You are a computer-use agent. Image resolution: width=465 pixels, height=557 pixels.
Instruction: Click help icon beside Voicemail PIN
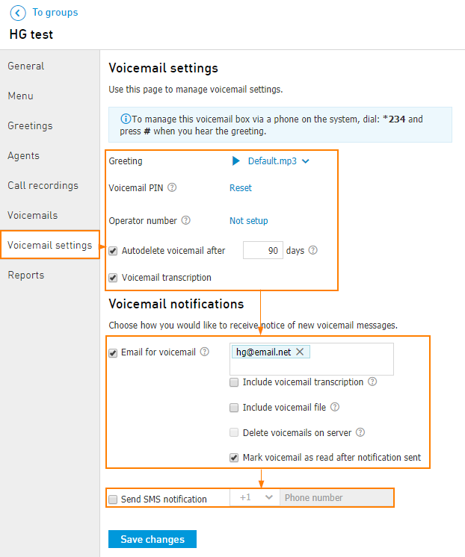[172, 187]
